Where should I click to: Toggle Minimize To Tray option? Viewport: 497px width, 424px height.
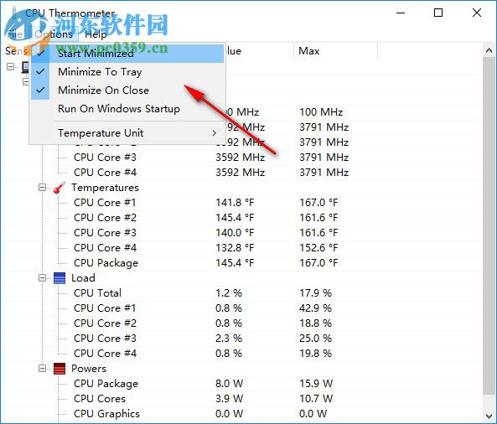pyautogui.click(x=127, y=72)
